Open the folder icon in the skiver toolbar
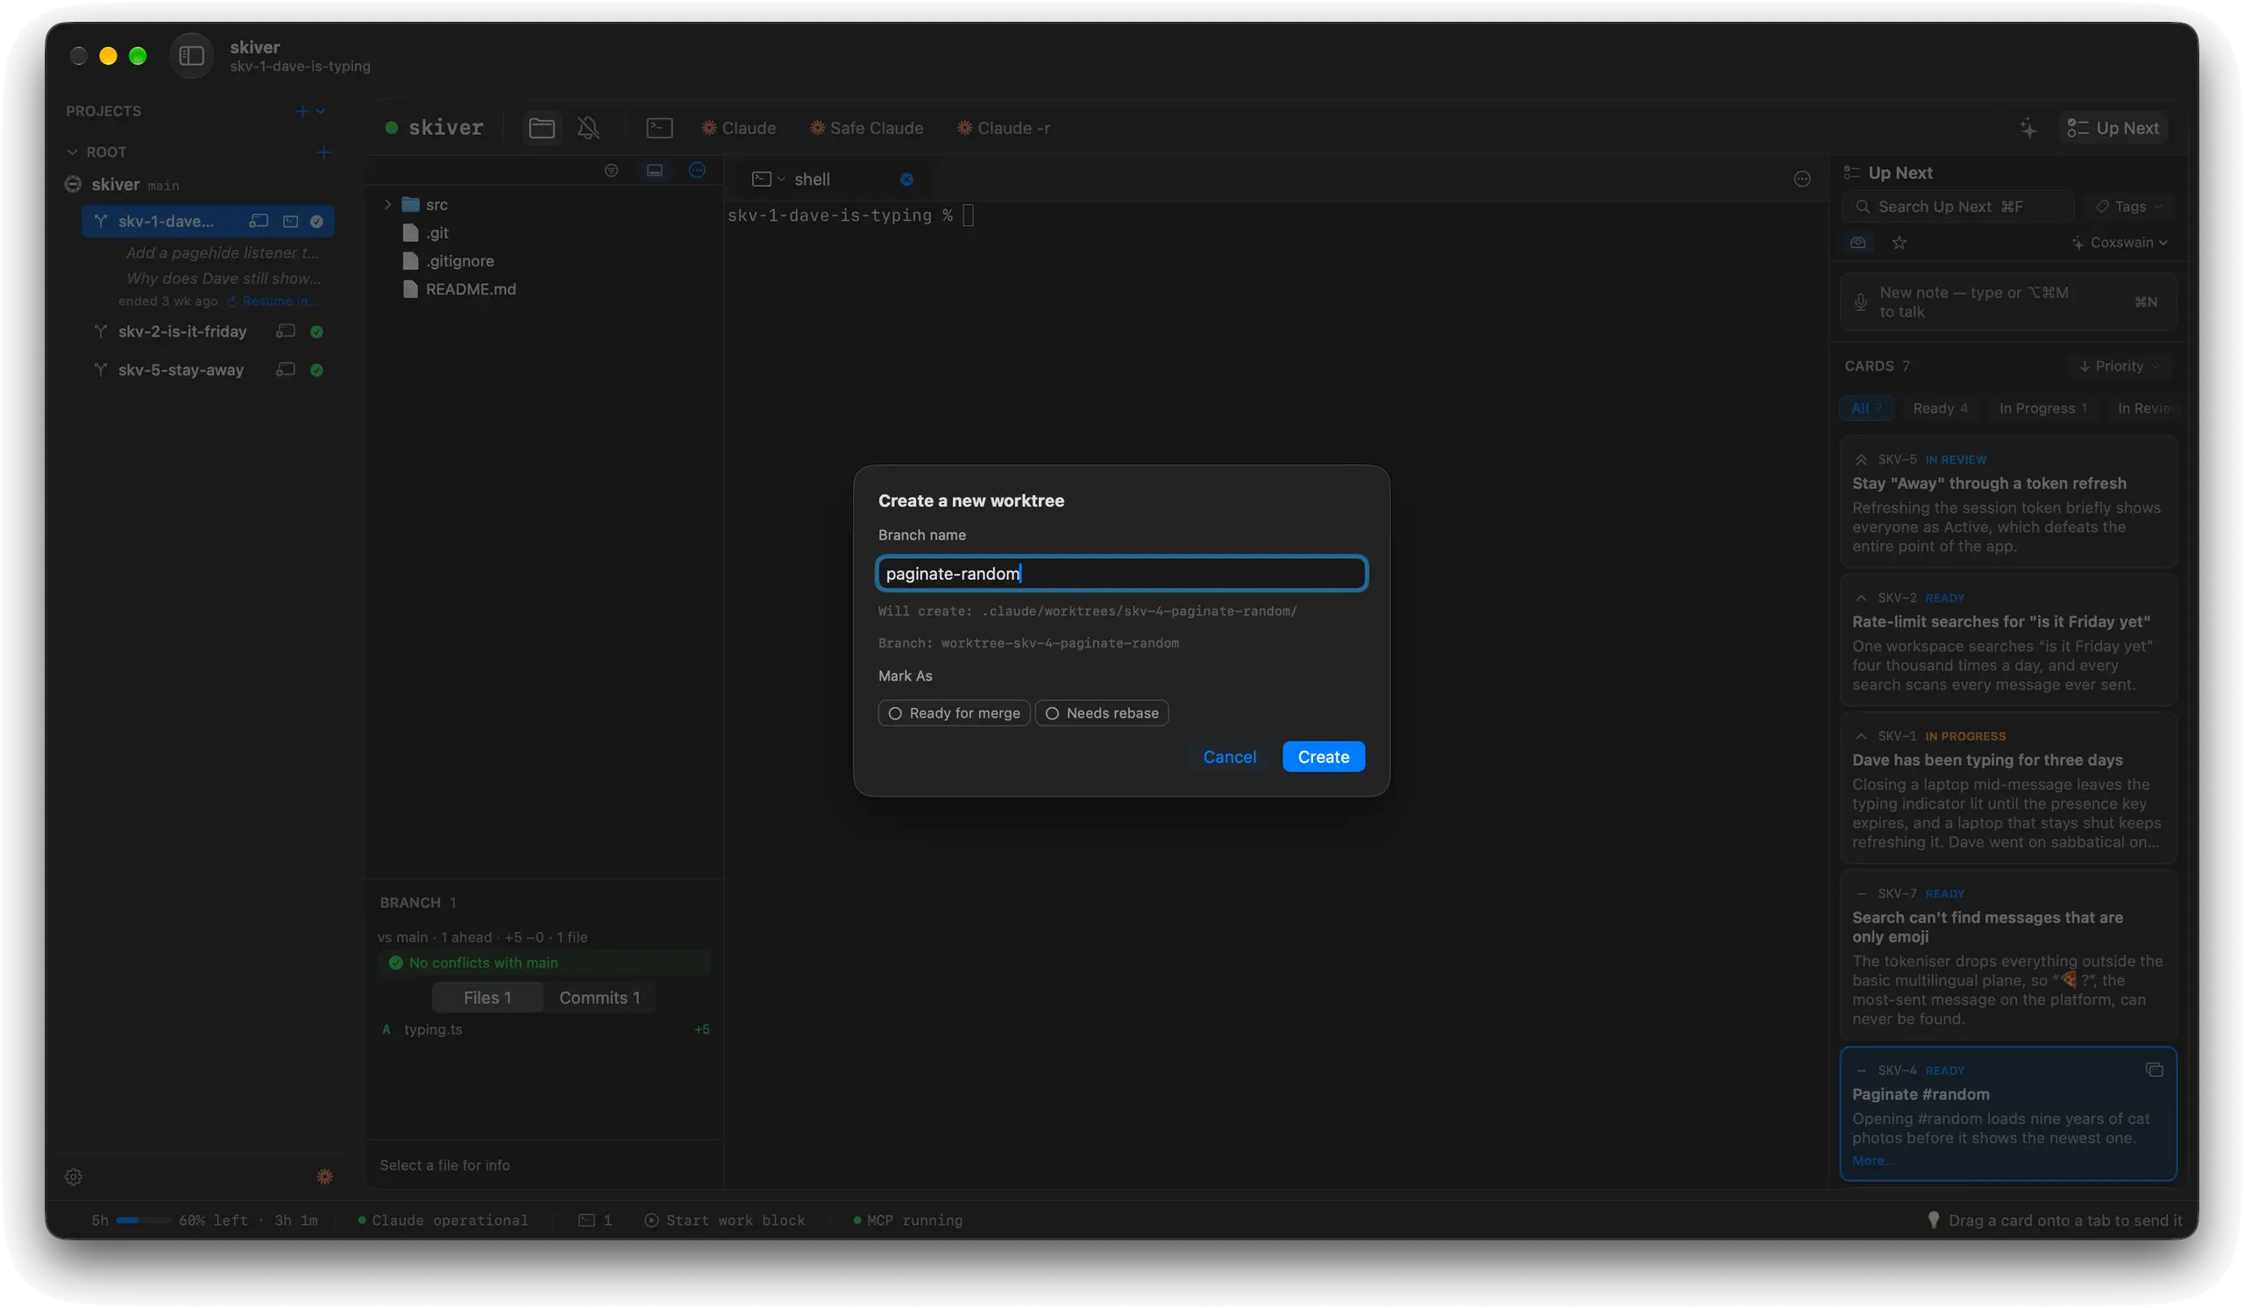The width and height of the screenshot is (2244, 1308). click(542, 128)
